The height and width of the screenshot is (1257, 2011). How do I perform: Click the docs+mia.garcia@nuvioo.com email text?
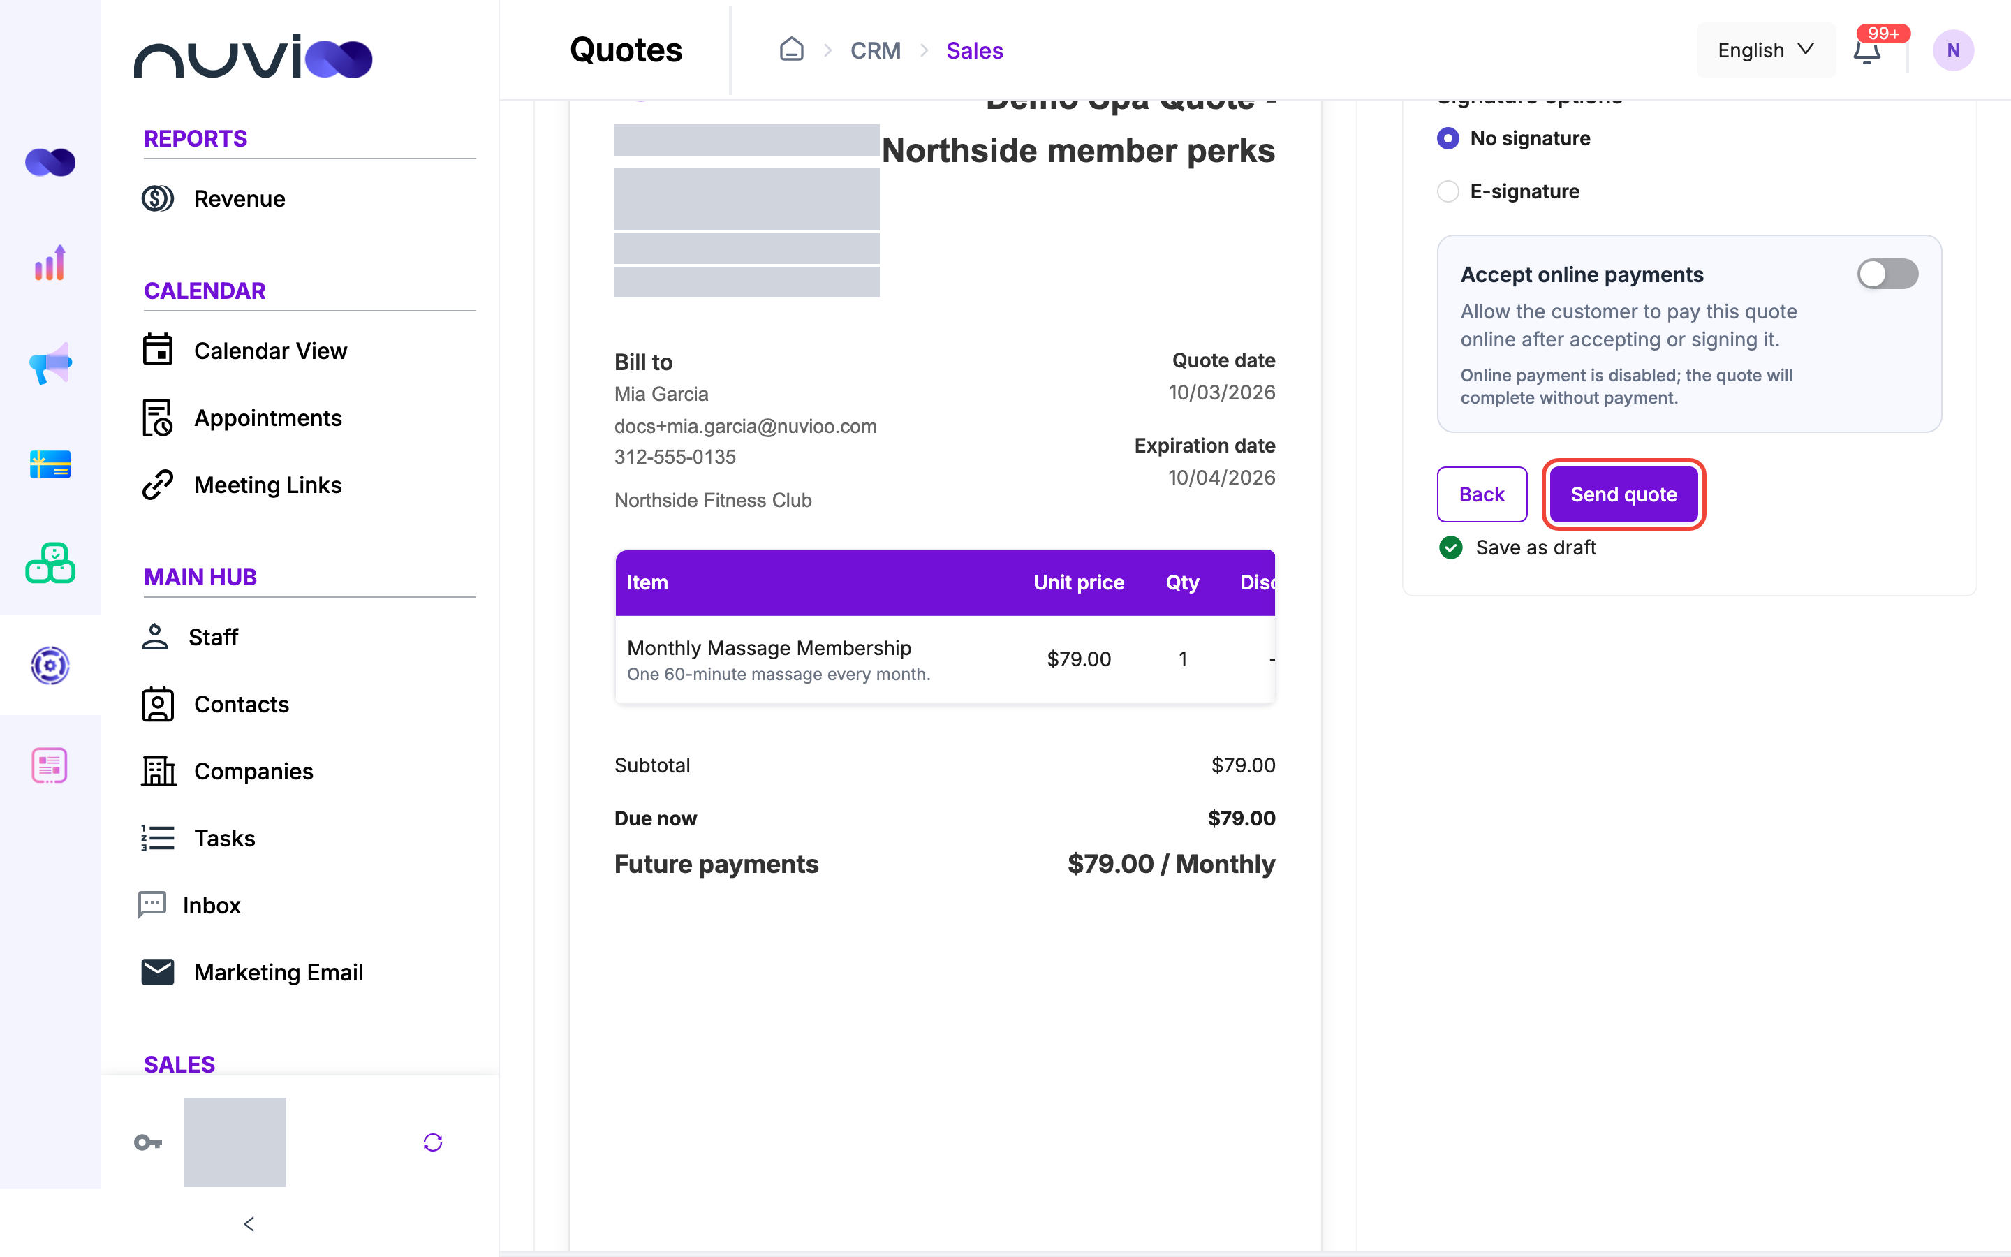[746, 427]
